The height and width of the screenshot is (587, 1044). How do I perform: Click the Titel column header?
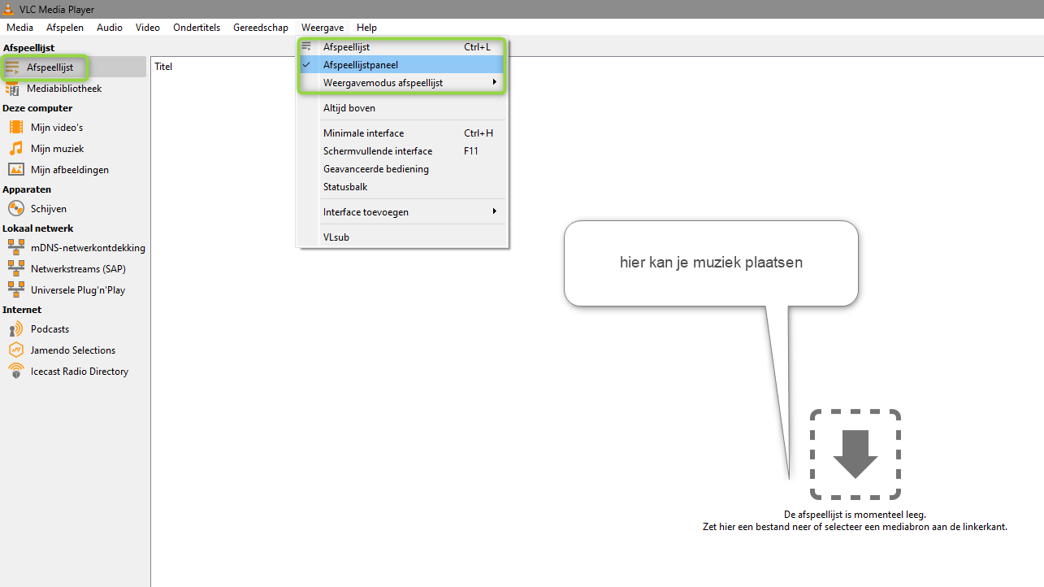point(163,66)
